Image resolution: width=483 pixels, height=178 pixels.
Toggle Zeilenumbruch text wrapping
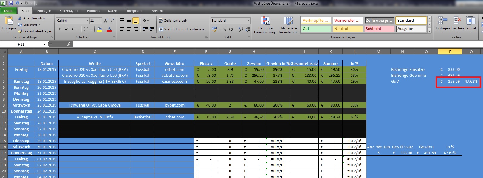[x=173, y=21]
